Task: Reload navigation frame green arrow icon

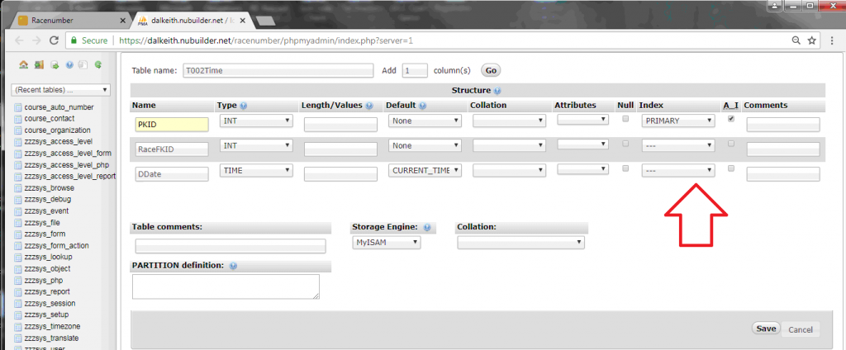Action: 97,64
